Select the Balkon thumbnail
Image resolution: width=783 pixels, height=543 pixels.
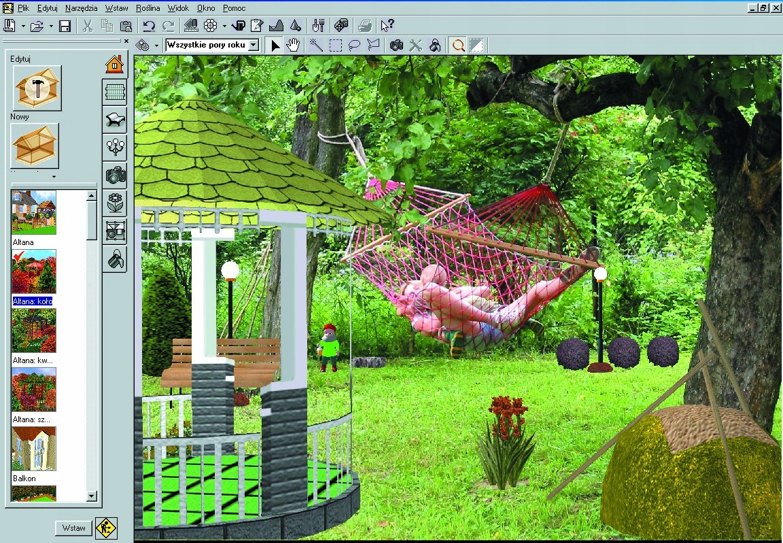coord(33,449)
